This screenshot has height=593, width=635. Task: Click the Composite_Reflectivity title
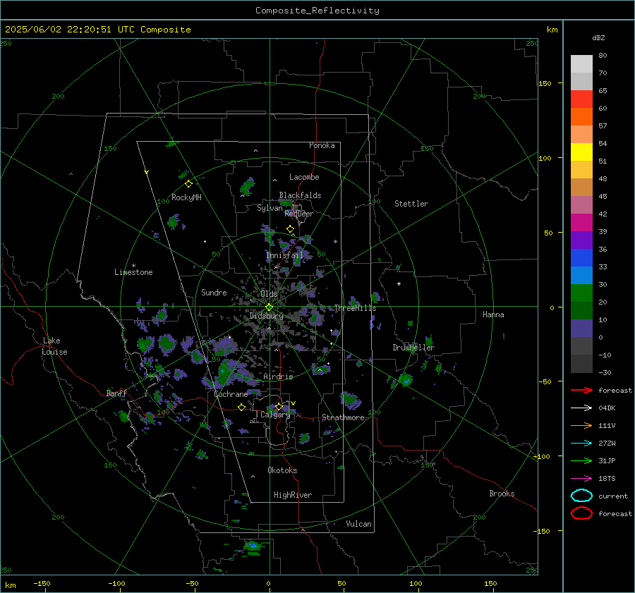pyautogui.click(x=317, y=11)
